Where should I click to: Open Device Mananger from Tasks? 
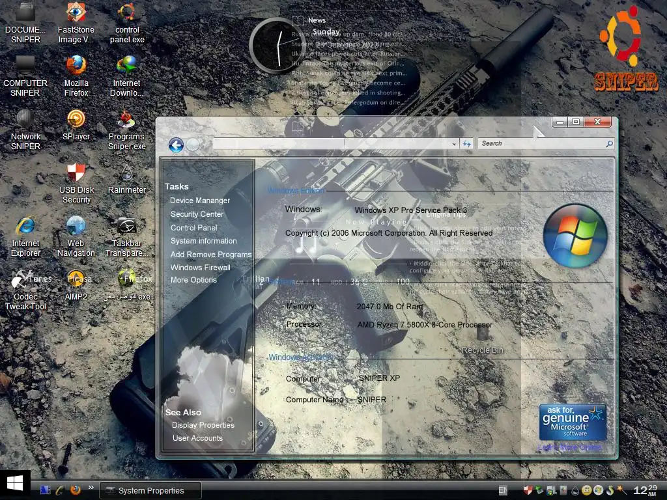click(200, 201)
